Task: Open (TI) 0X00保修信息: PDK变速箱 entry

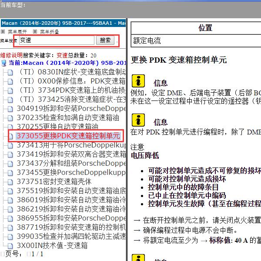Action: (x=72, y=81)
